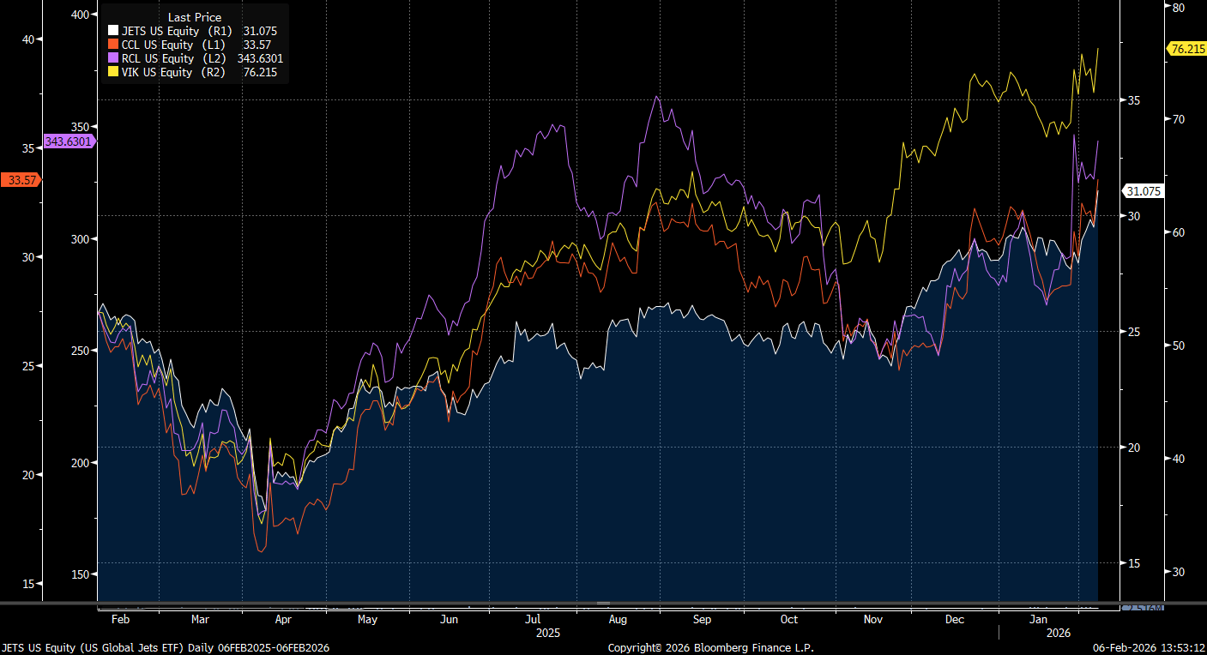Click the white 31.075 JETS price tag

(x=1144, y=192)
